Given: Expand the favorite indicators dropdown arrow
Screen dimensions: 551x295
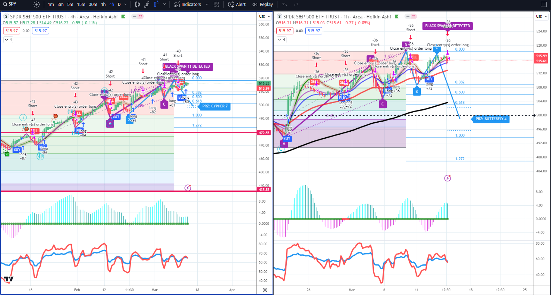Looking at the screenshot, I should coord(207,5).
